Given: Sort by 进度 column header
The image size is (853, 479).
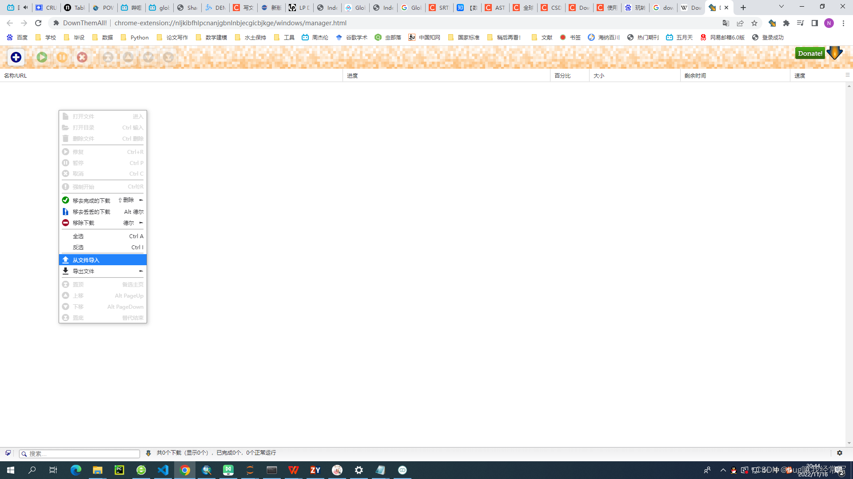Looking at the screenshot, I should click(x=446, y=75).
